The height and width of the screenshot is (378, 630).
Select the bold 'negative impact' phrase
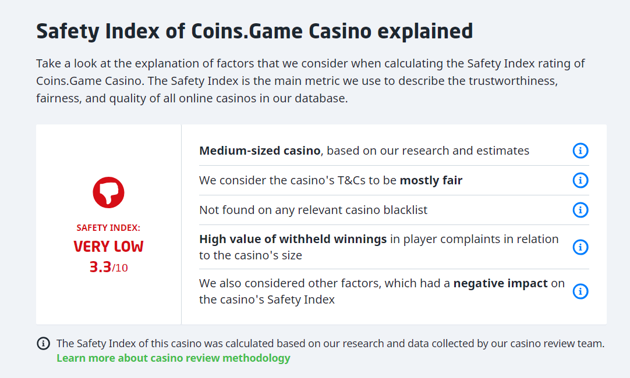[500, 284]
